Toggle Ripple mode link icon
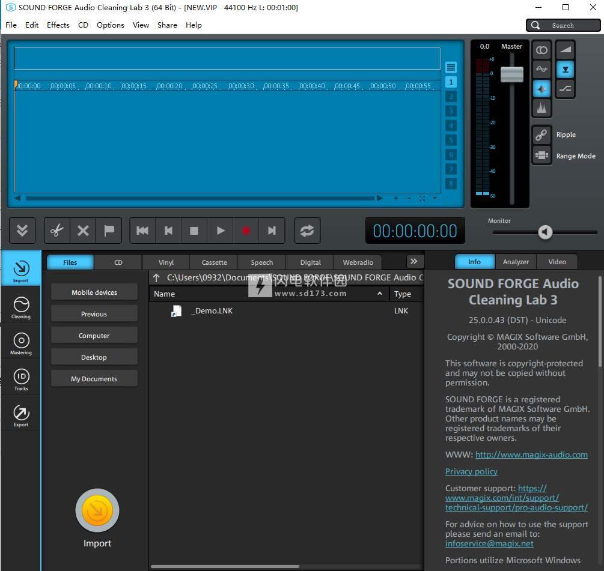The image size is (604, 571). click(x=541, y=134)
